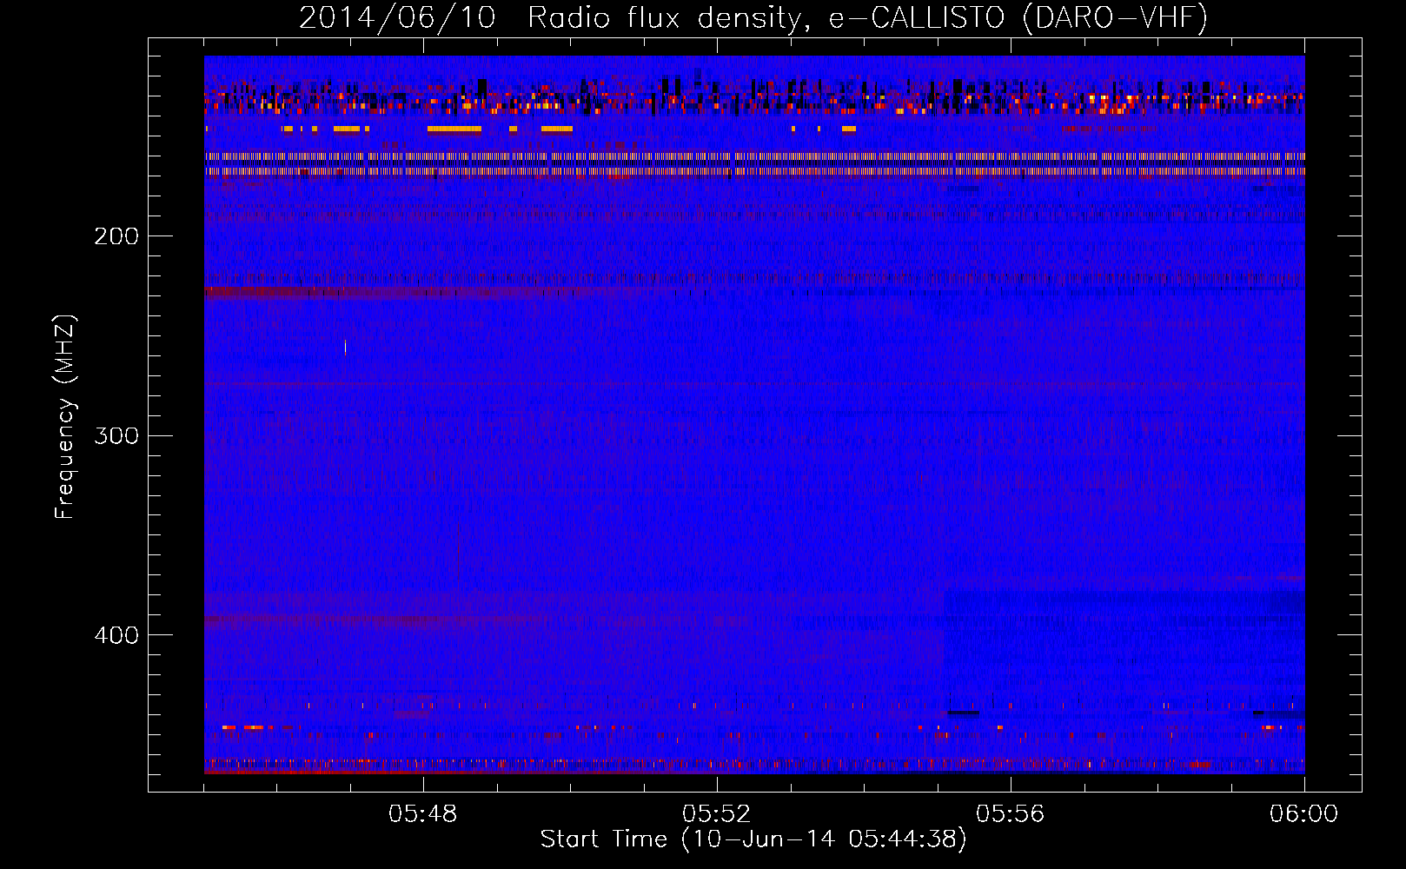Screen dimensions: 1406x869
Task: Select the 05:48 time tick label
Action: [x=423, y=813]
